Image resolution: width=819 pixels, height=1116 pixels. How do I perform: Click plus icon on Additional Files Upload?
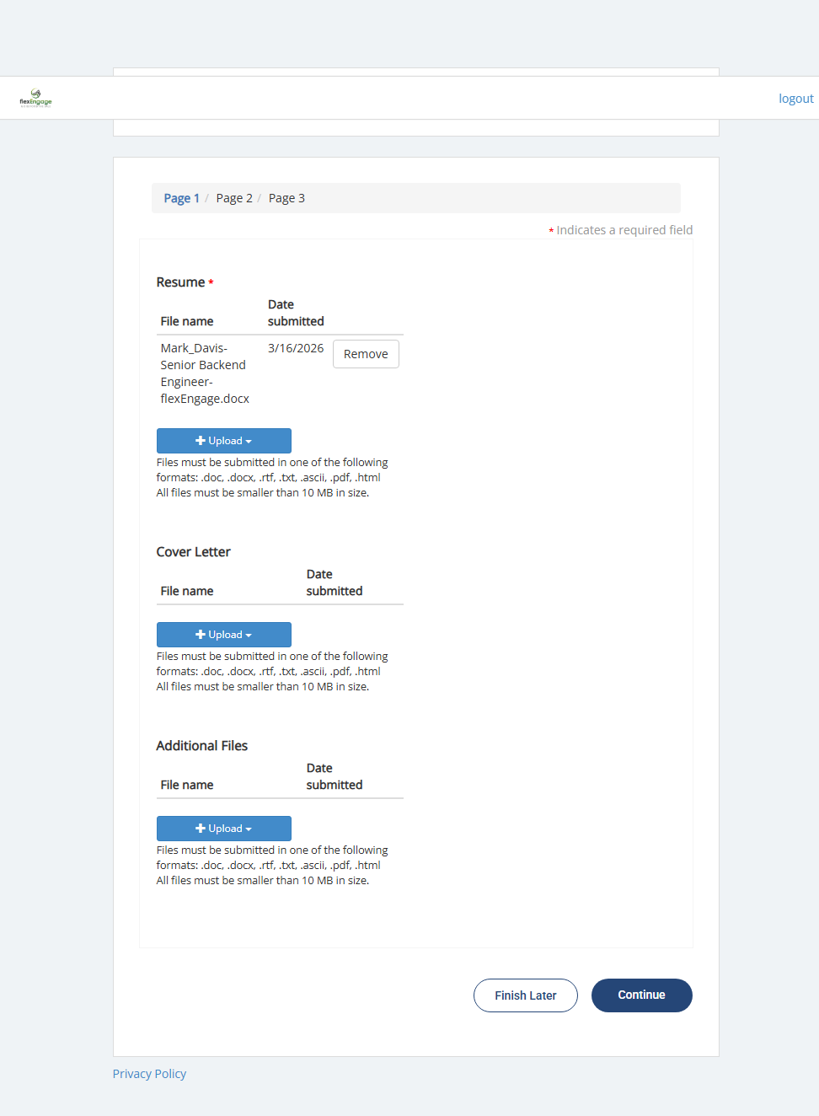[201, 829]
